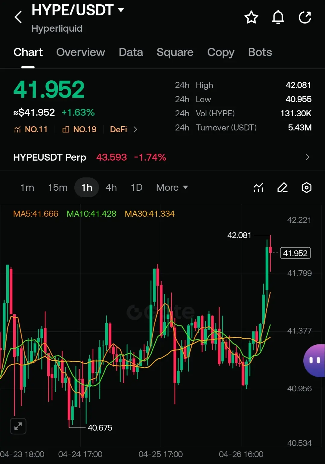Set a price alert via the bell icon
The image size is (325, 464).
click(278, 17)
